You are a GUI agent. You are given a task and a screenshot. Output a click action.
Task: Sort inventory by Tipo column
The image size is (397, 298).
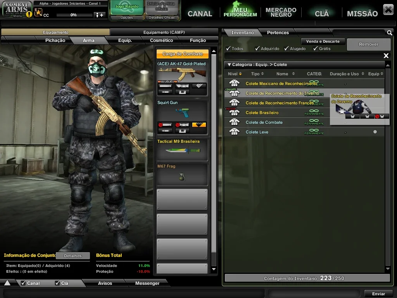257,74
